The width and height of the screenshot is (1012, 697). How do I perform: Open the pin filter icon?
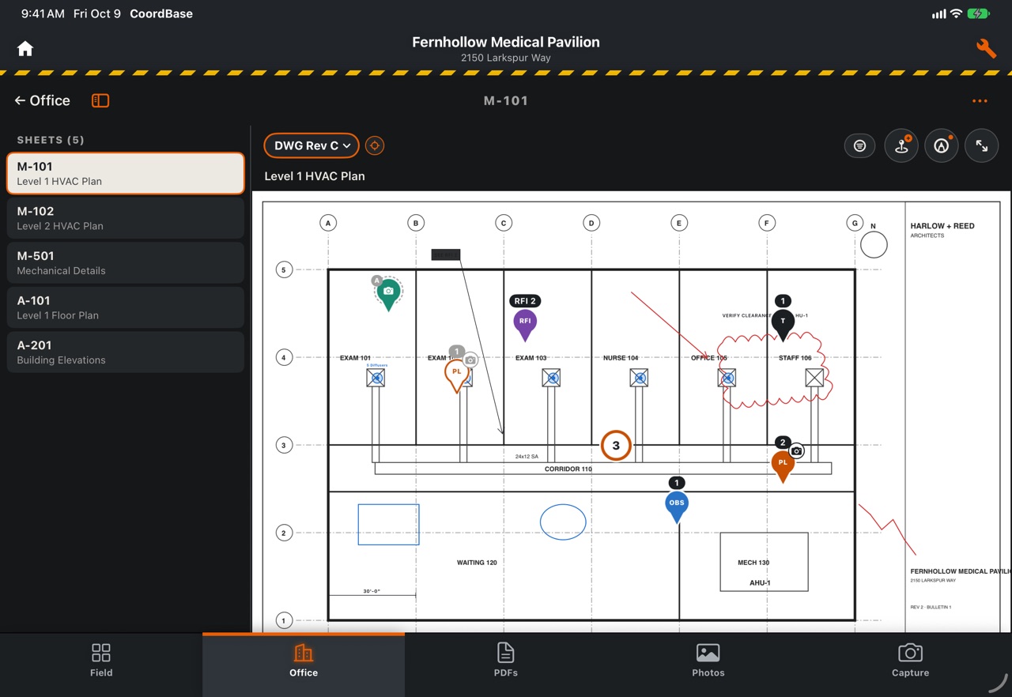click(859, 145)
